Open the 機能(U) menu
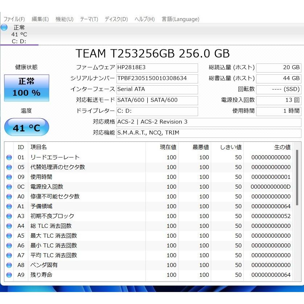This screenshot has width=304, height=304. [64, 19]
